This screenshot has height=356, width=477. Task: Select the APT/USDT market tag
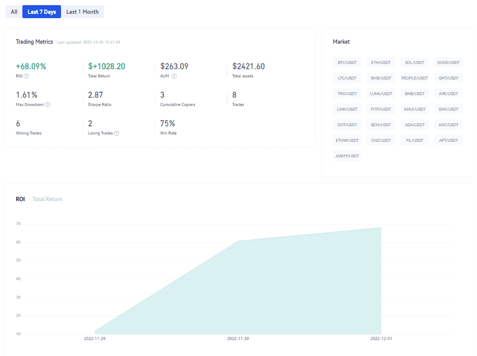449,140
